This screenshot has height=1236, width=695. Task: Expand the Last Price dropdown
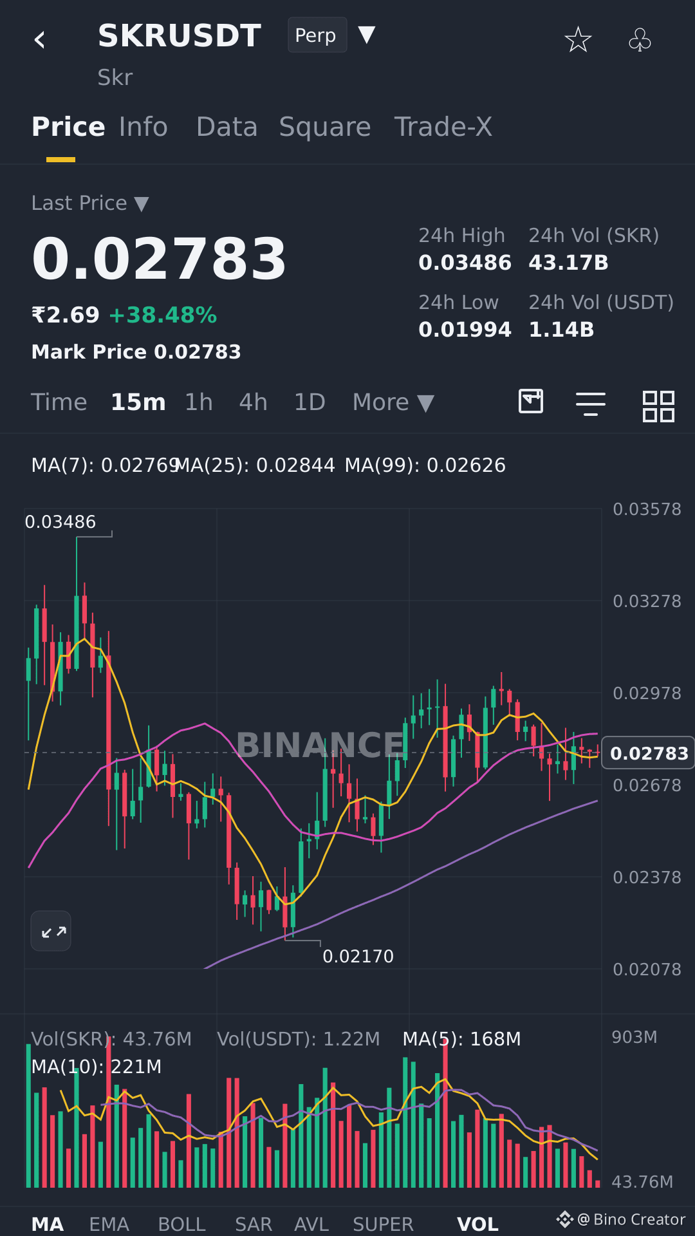(142, 204)
